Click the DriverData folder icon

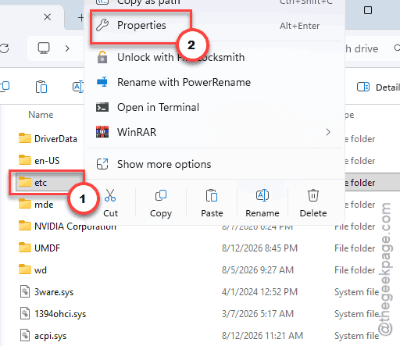point(25,138)
